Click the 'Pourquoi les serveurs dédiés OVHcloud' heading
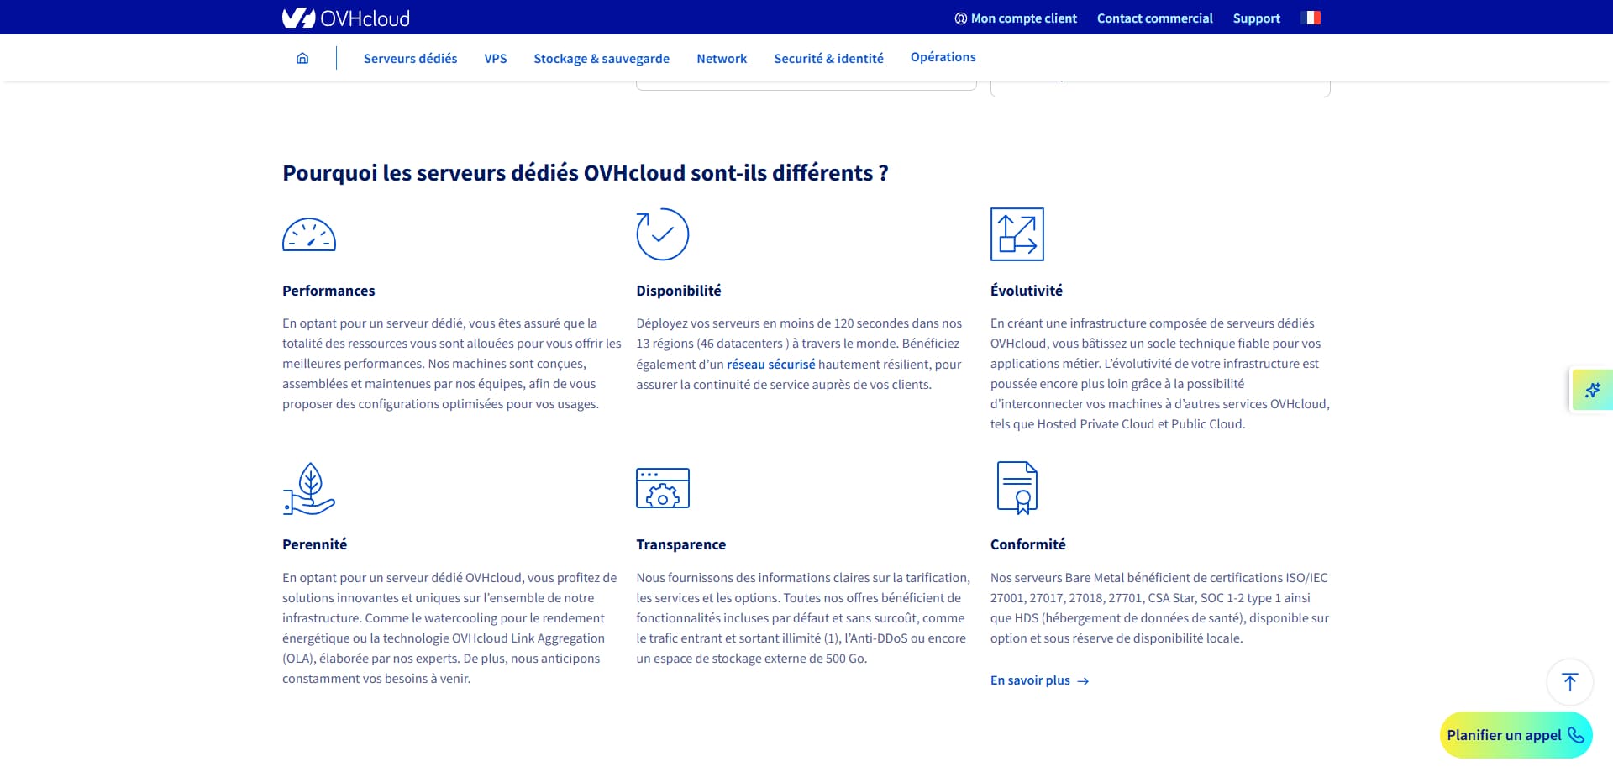 pyautogui.click(x=586, y=173)
